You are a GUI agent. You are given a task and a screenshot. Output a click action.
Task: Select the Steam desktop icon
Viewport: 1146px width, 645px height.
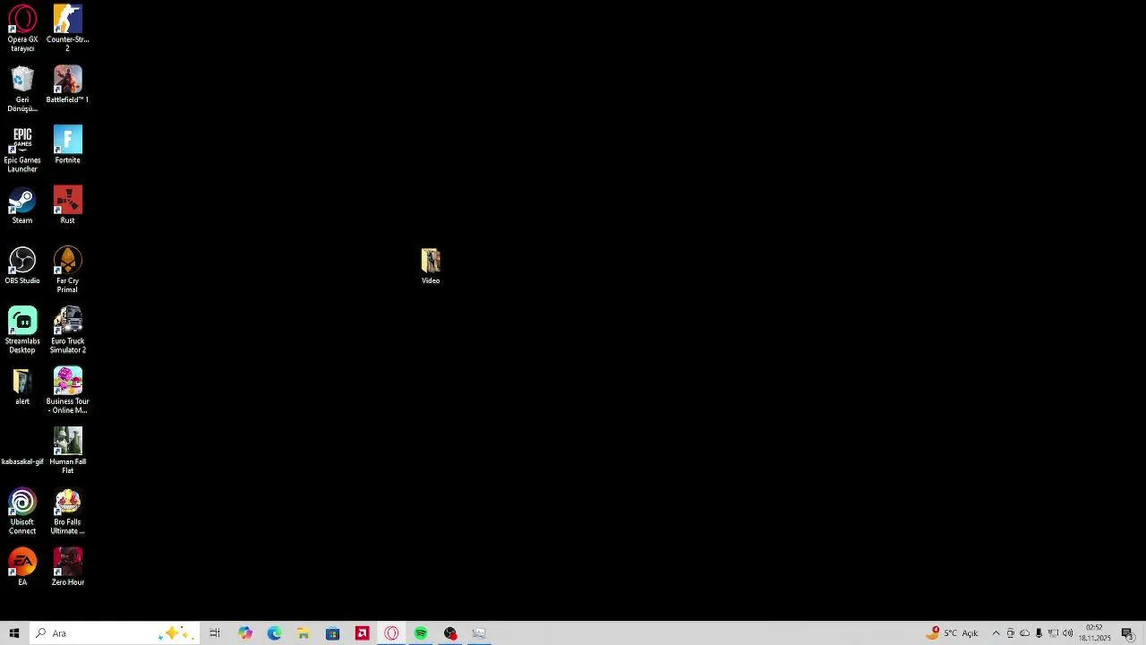point(22,205)
